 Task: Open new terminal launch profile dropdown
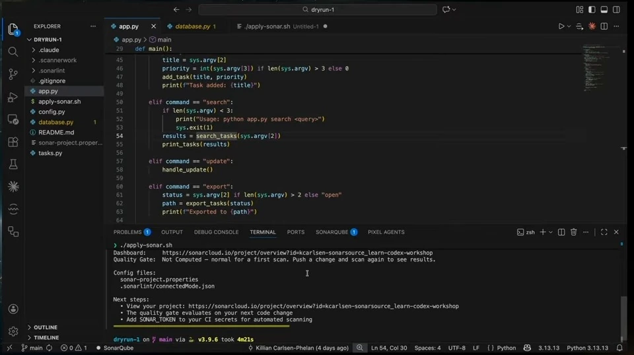(551, 232)
